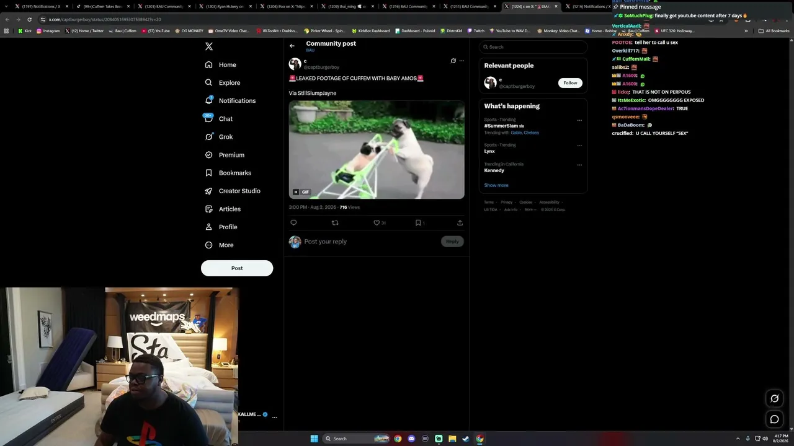Show hidden system tray icons
The width and height of the screenshot is (794, 446).
pyautogui.click(x=738, y=439)
